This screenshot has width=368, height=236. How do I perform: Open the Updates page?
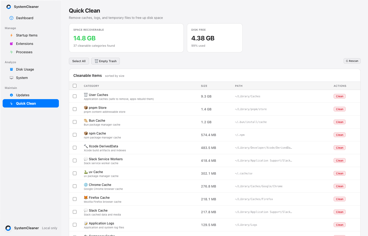click(x=31, y=95)
